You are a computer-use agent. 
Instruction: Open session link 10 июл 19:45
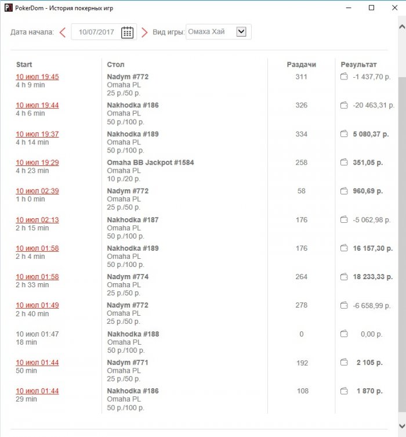click(x=37, y=77)
